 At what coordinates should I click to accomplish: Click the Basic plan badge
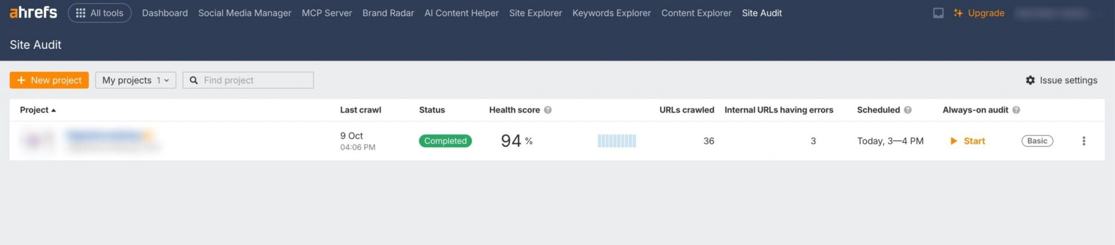tap(1037, 141)
